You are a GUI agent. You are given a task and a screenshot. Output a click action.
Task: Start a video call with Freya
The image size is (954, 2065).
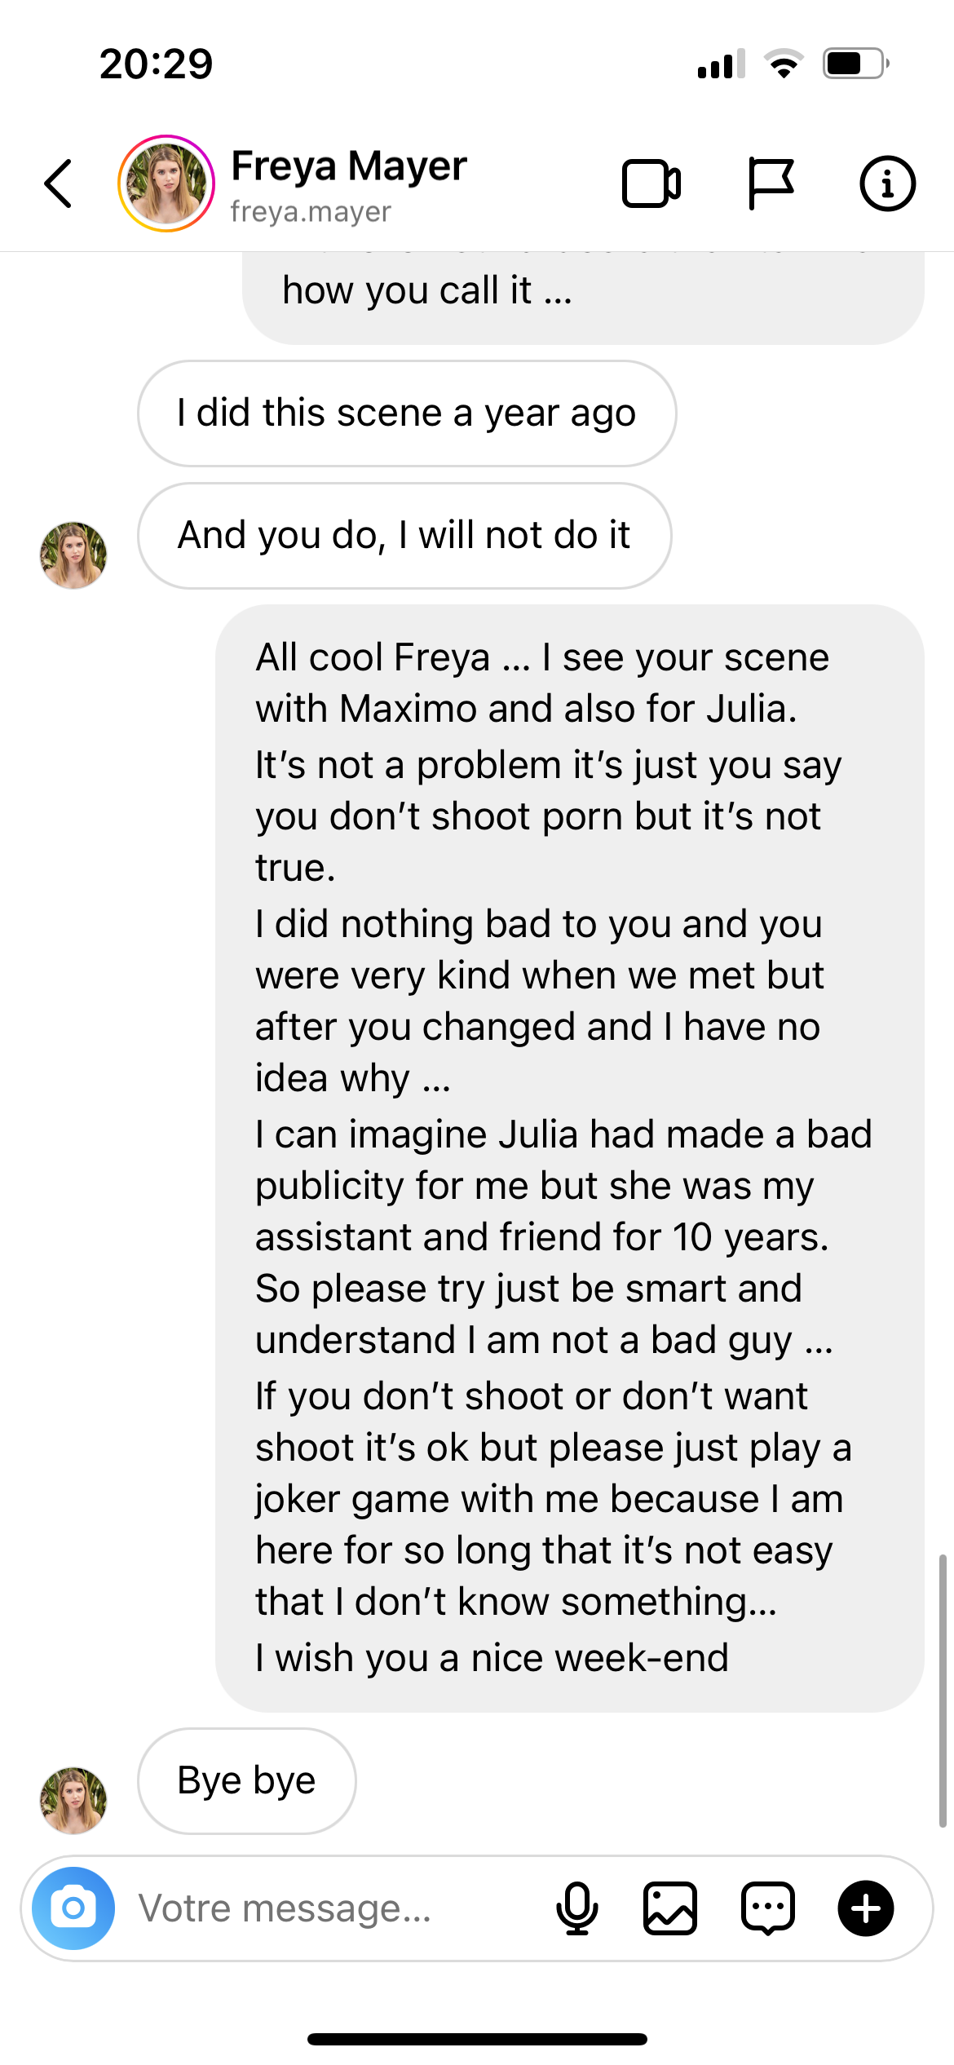click(651, 184)
